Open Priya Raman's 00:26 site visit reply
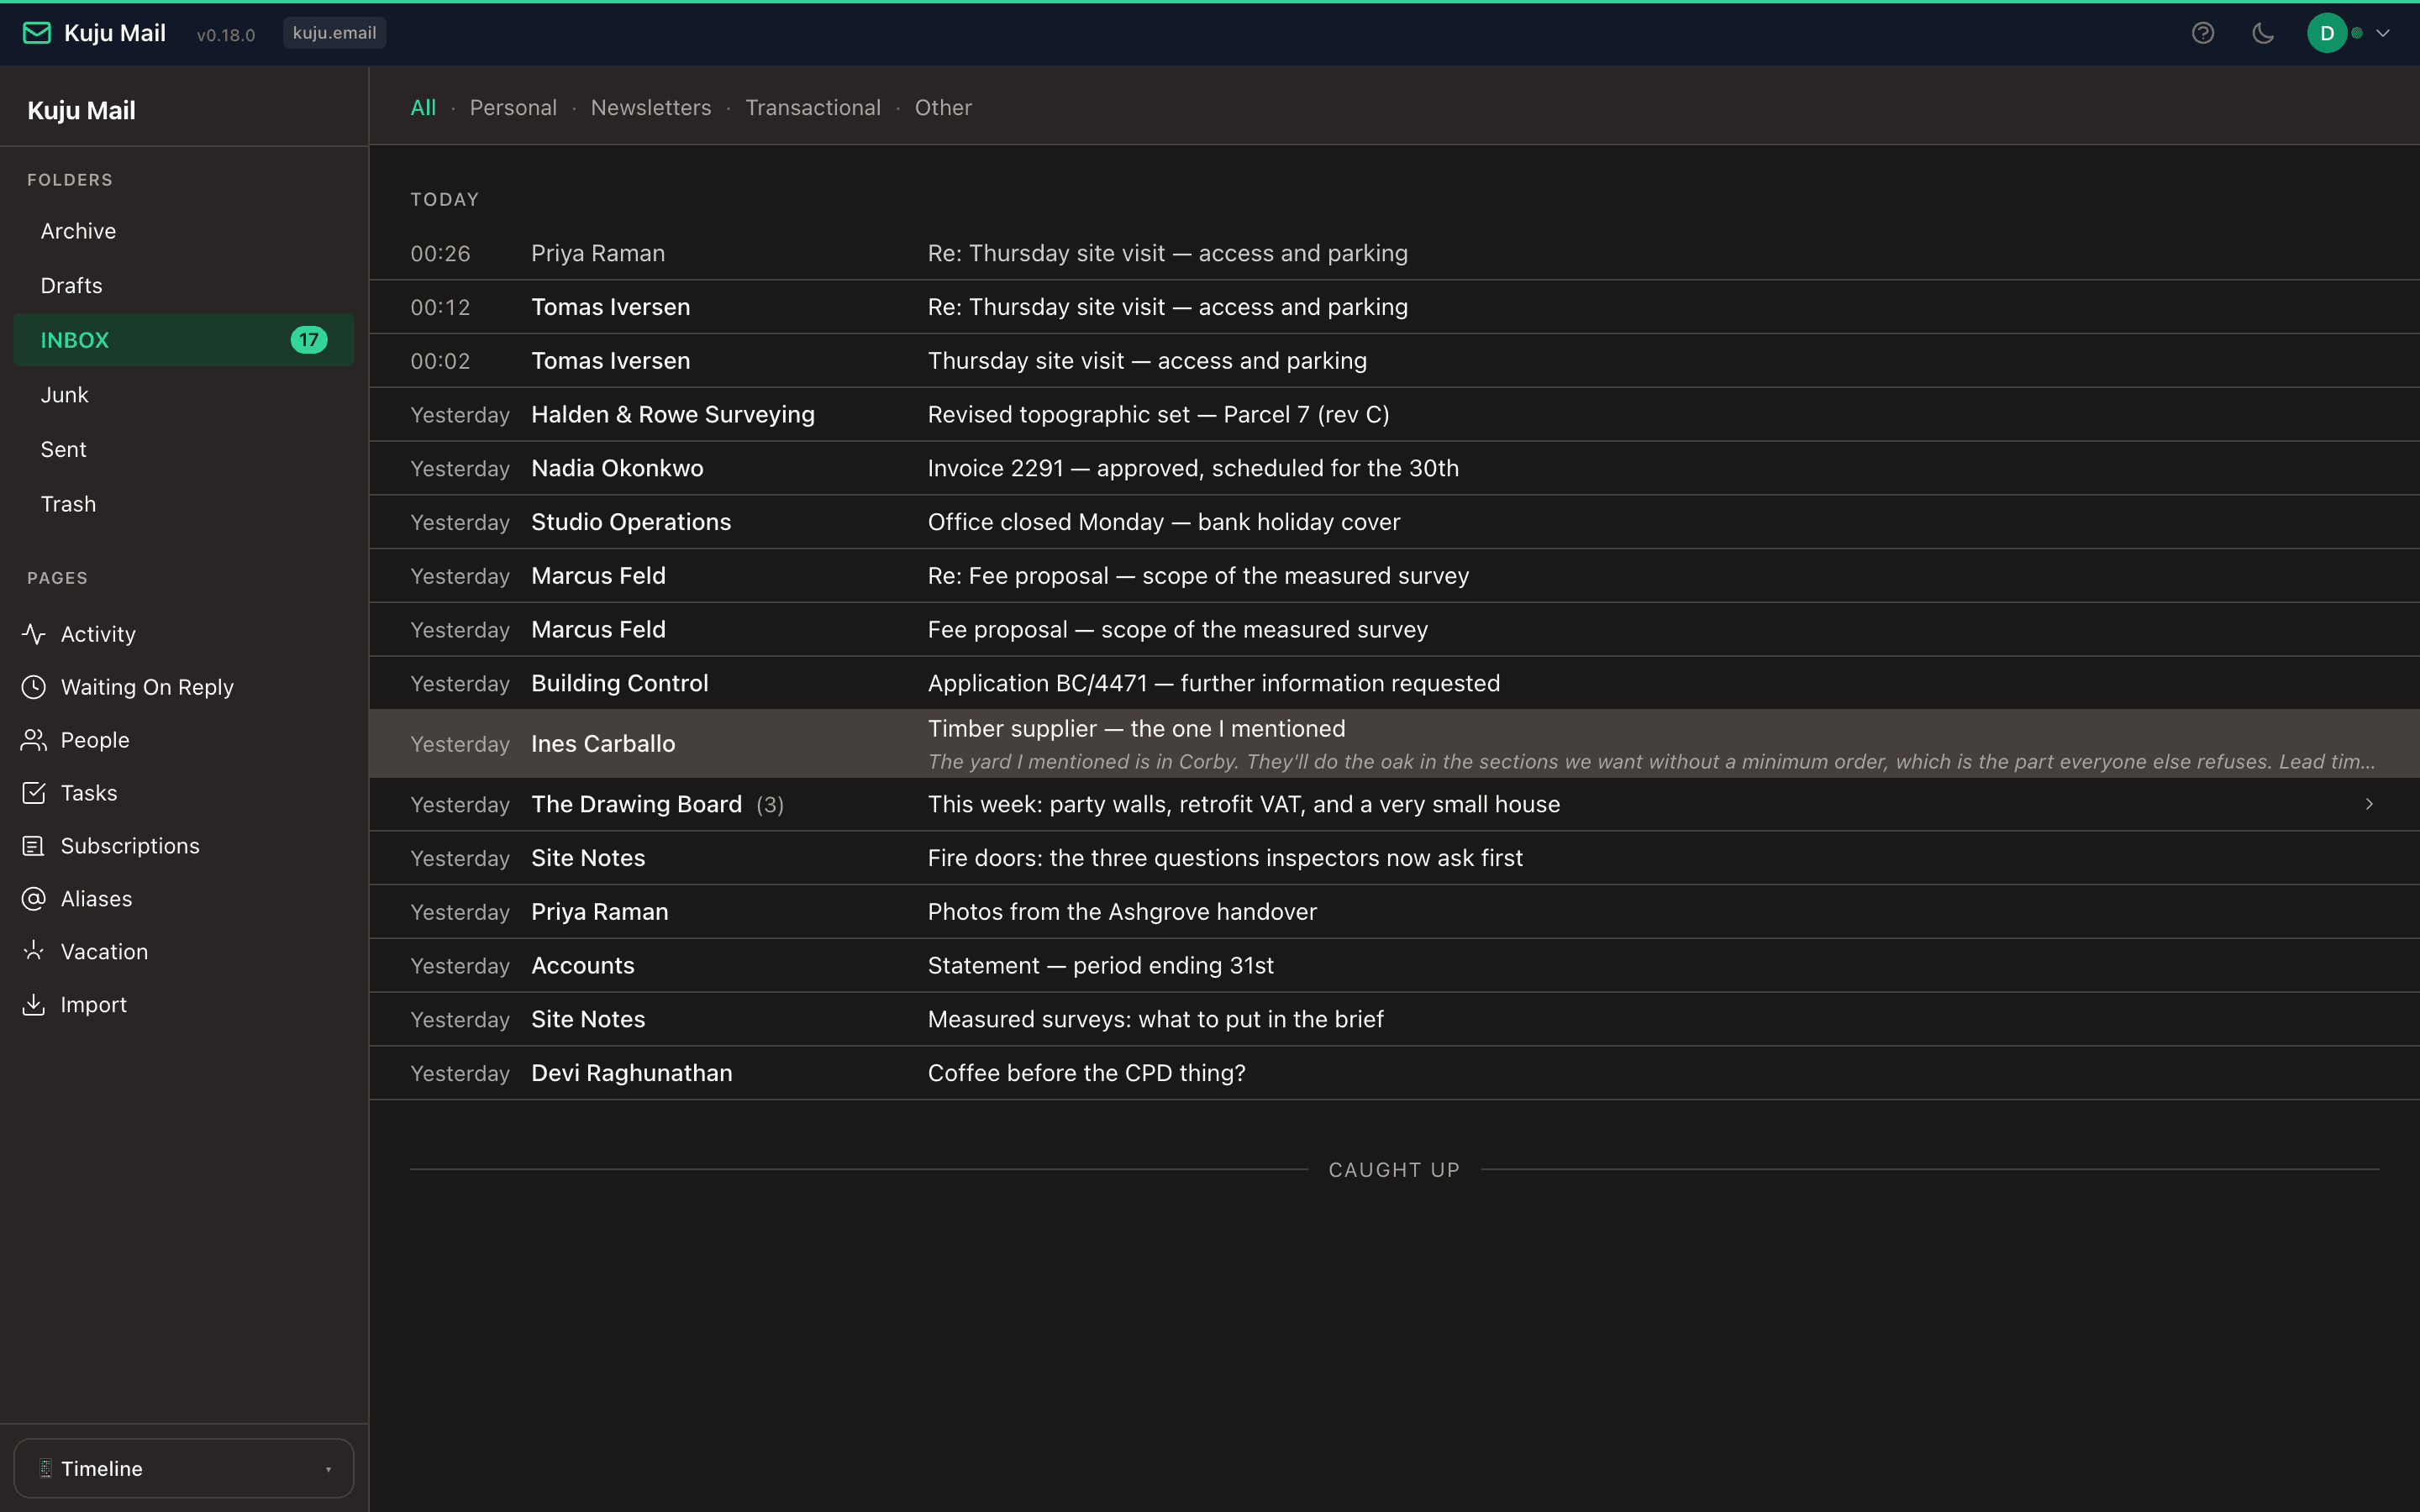The width and height of the screenshot is (2420, 1512). [1394, 253]
